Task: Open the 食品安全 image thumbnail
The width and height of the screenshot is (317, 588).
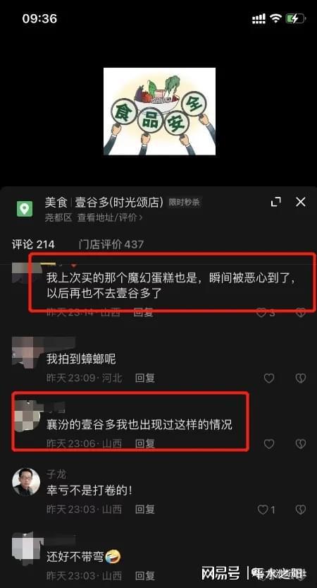Action: pos(159,112)
